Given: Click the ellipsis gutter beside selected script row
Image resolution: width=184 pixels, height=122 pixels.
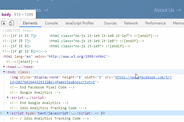Looking at the screenshot, I should pos(1,113).
